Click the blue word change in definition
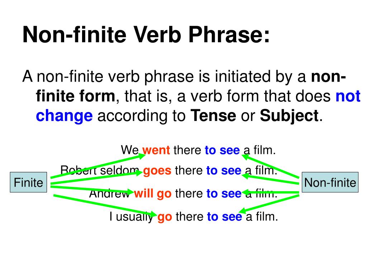Image resolution: width=367 pixels, height=275 pixels. [x=65, y=116]
